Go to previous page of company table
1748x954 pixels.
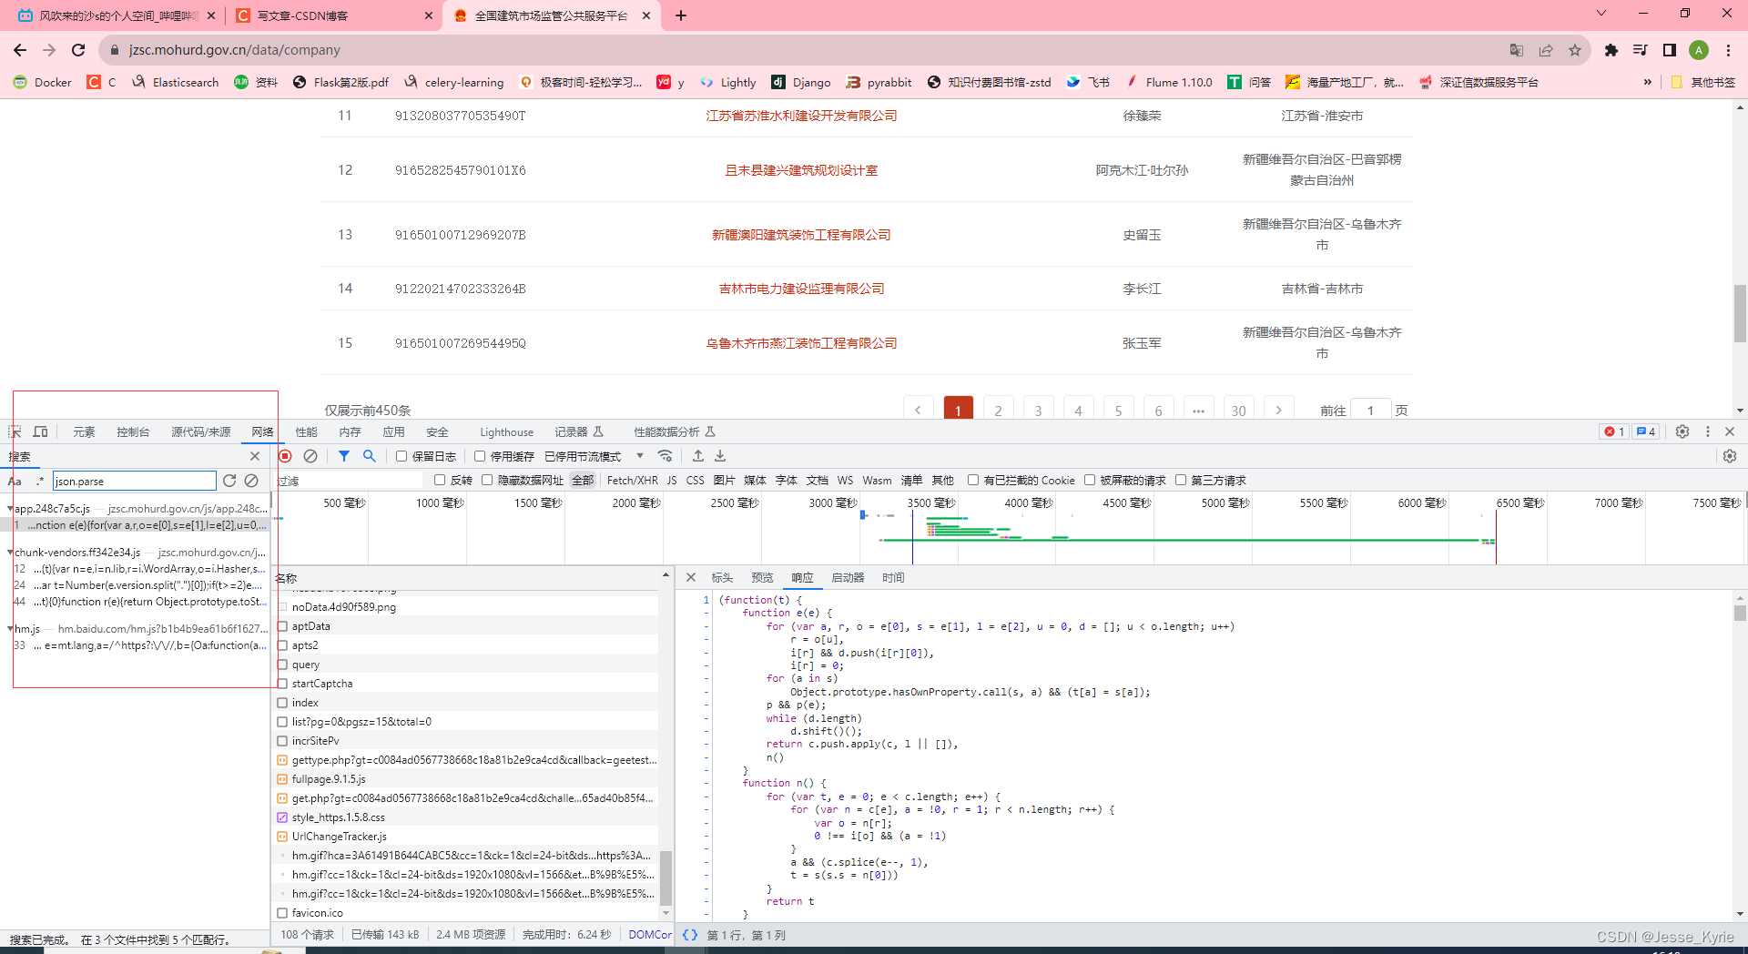[x=918, y=410]
